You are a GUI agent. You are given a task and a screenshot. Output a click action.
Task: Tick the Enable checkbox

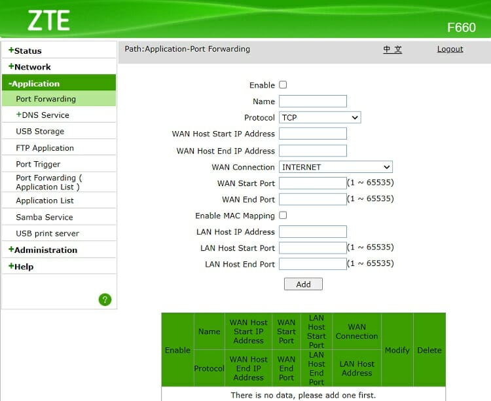pos(283,85)
